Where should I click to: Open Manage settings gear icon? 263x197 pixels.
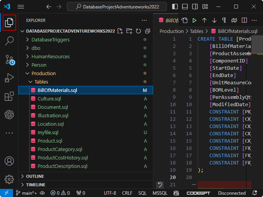(x=9, y=179)
